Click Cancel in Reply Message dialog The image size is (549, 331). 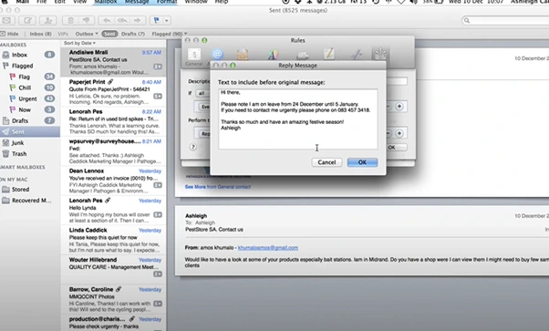click(x=326, y=162)
